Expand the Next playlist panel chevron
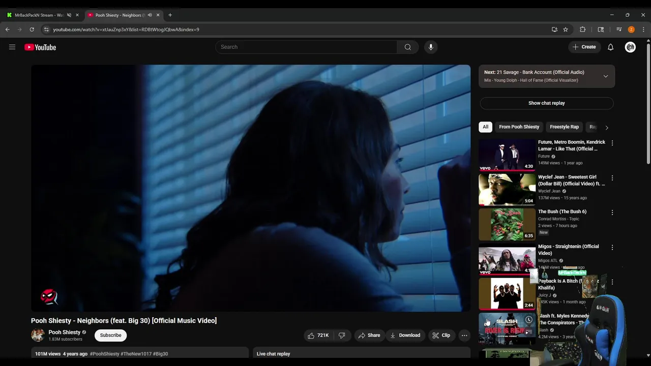The image size is (651, 366). 606,76
